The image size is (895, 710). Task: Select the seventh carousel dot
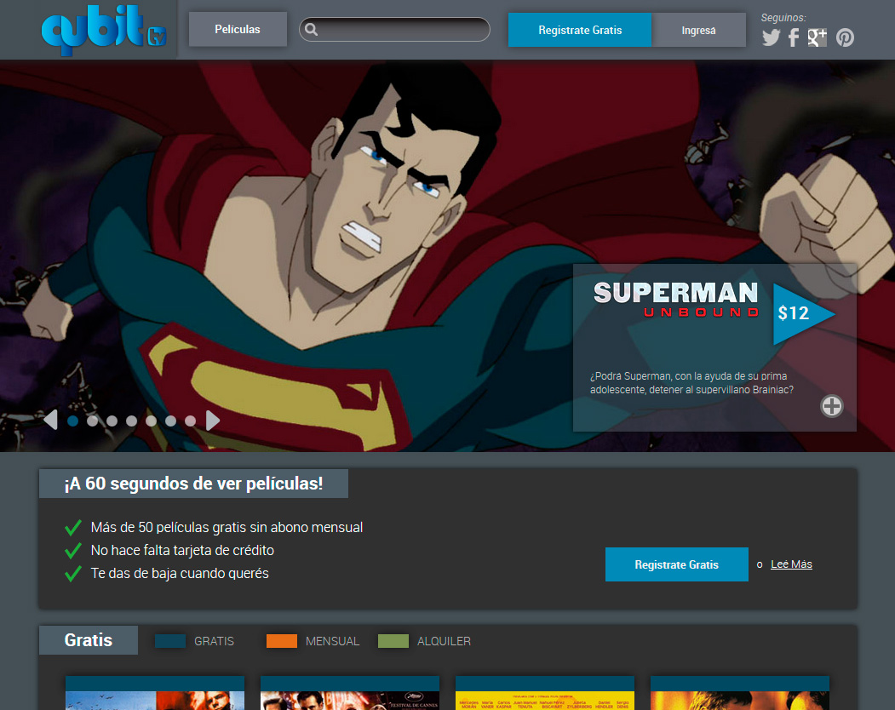coord(190,421)
